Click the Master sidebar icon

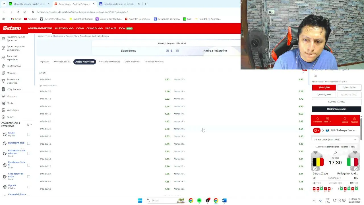tap(3, 103)
